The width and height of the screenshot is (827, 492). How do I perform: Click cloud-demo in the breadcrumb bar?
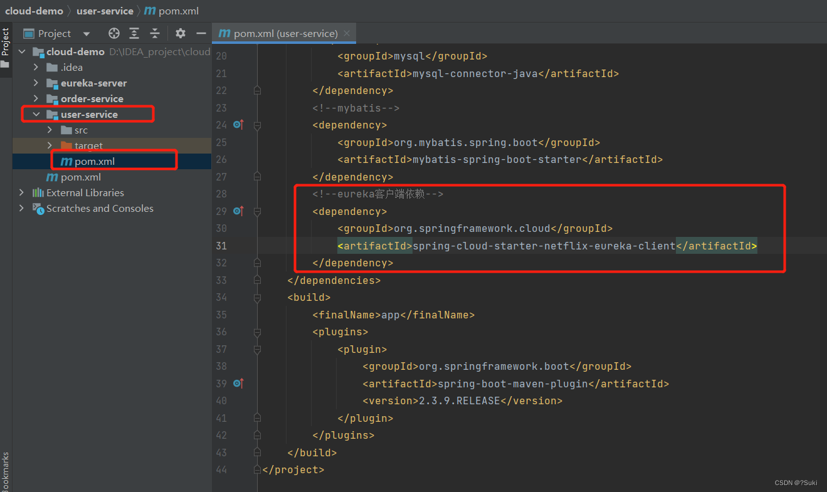pyautogui.click(x=34, y=11)
